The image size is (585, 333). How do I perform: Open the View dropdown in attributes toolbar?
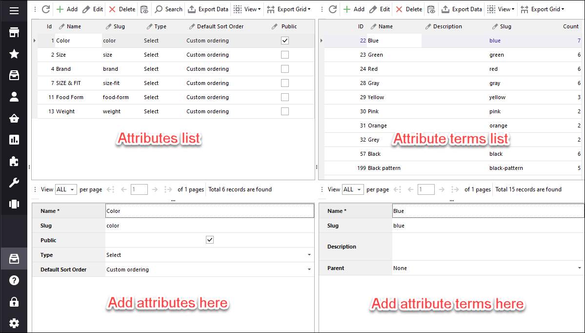[x=247, y=8]
